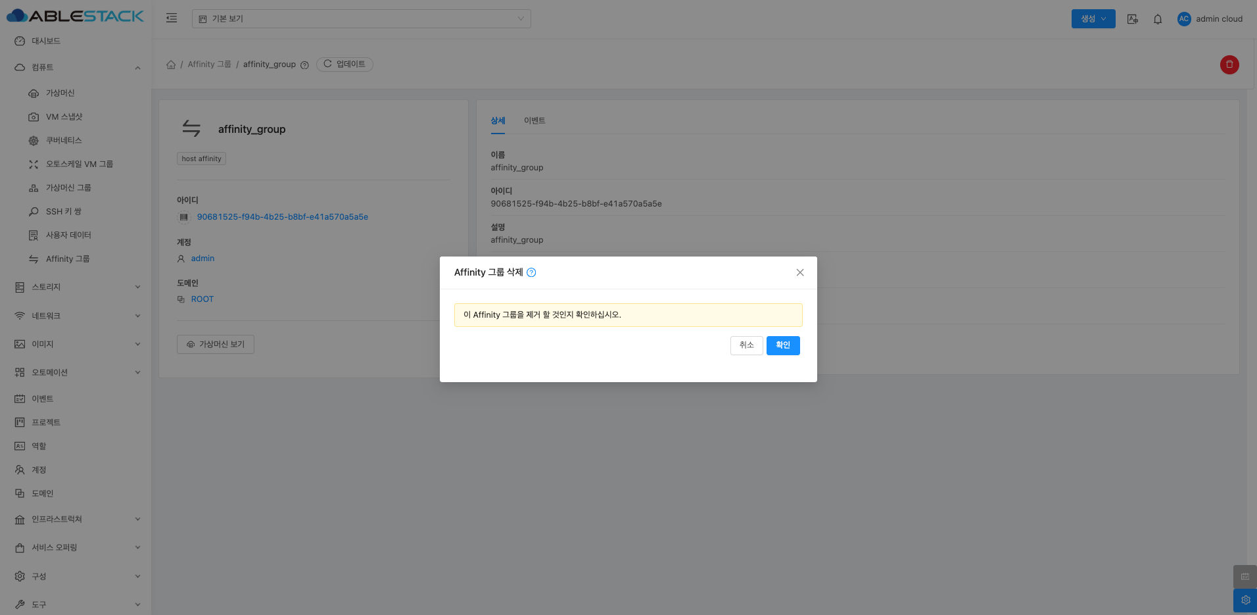Click the home breadcrumb icon

click(x=171, y=64)
